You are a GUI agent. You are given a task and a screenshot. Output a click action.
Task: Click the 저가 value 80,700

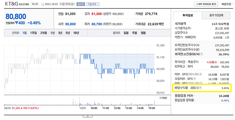(x=97, y=24)
